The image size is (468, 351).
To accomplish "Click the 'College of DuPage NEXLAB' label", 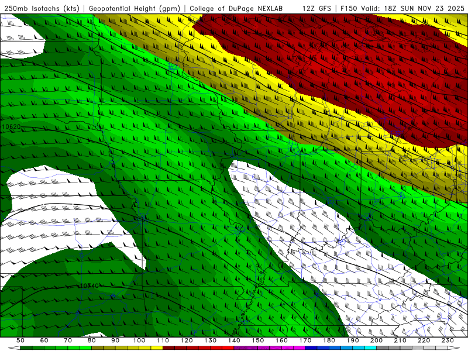I will [236, 8].
